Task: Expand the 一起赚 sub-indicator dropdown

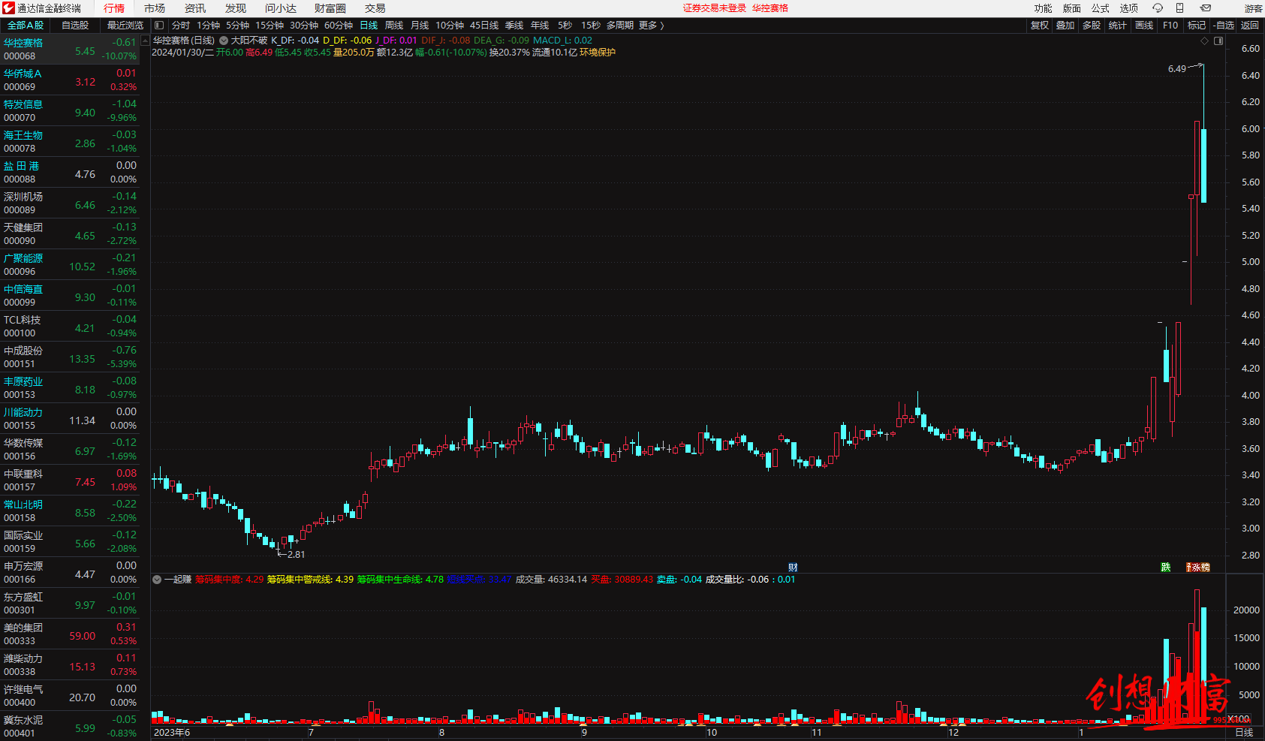Action: 157,580
